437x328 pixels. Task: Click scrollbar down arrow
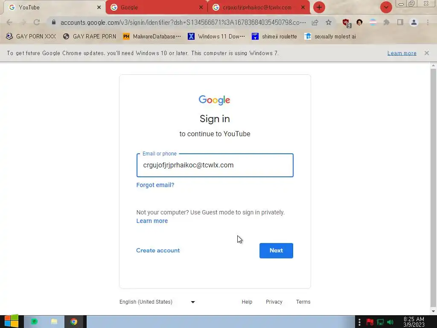(x=433, y=311)
